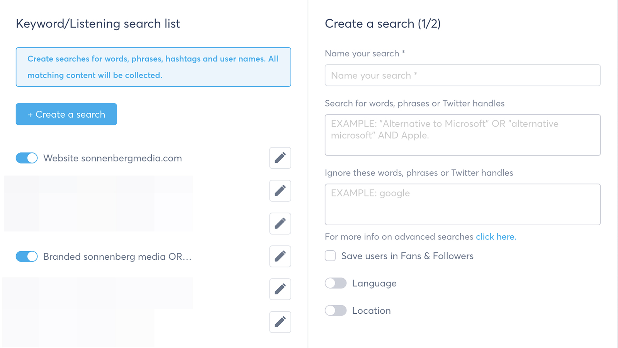Disable the Website sonnenbergmedia.com search toggle
The width and height of the screenshot is (618, 348).
(x=27, y=158)
